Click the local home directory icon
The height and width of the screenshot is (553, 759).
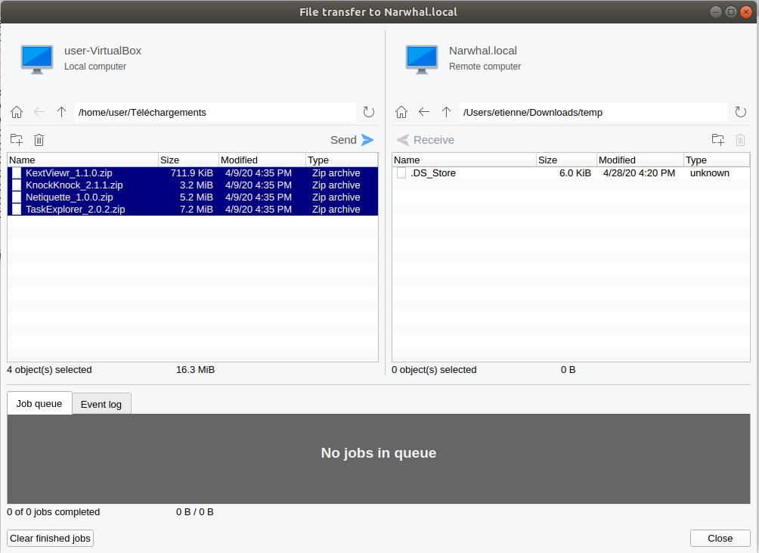[x=17, y=112]
